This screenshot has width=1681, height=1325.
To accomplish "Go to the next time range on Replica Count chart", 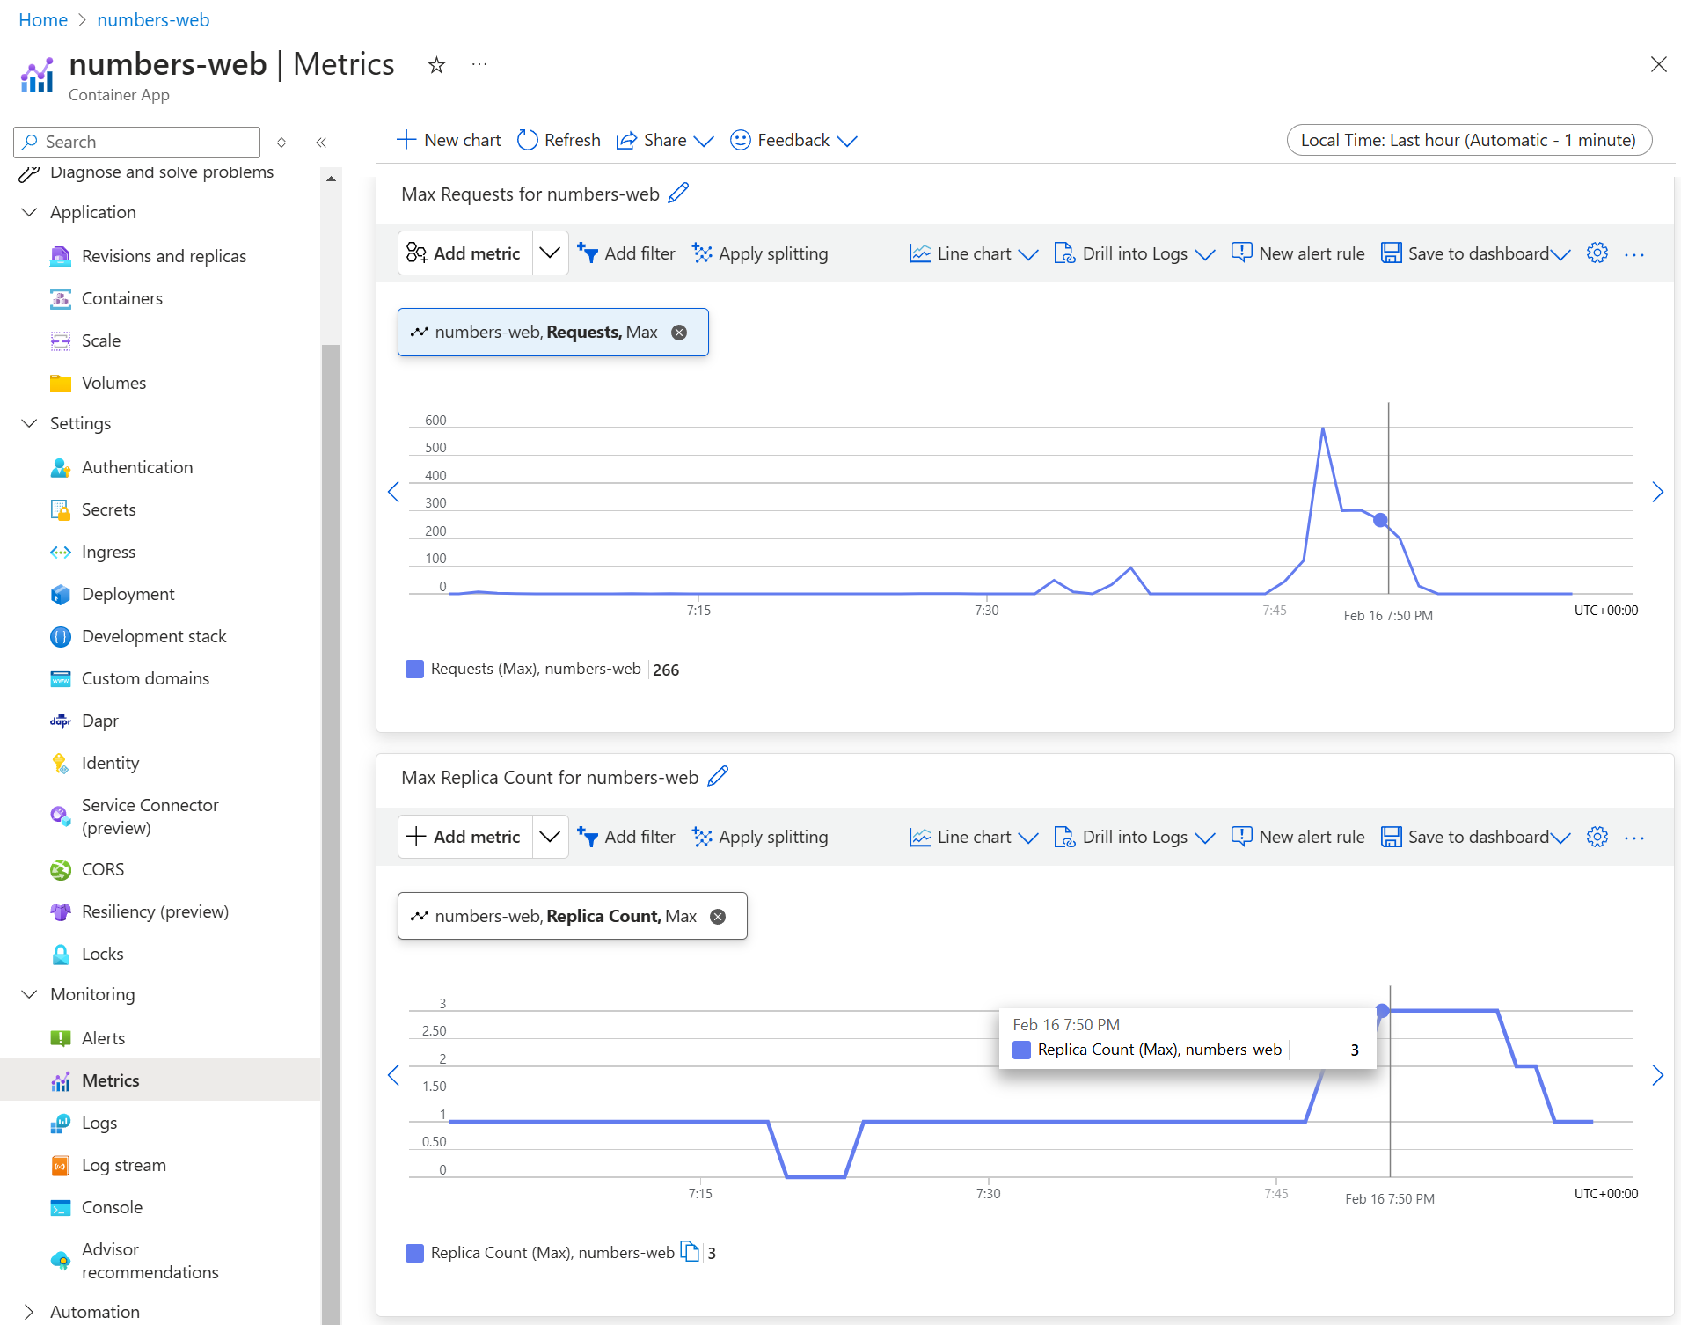I will [x=1657, y=1075].
